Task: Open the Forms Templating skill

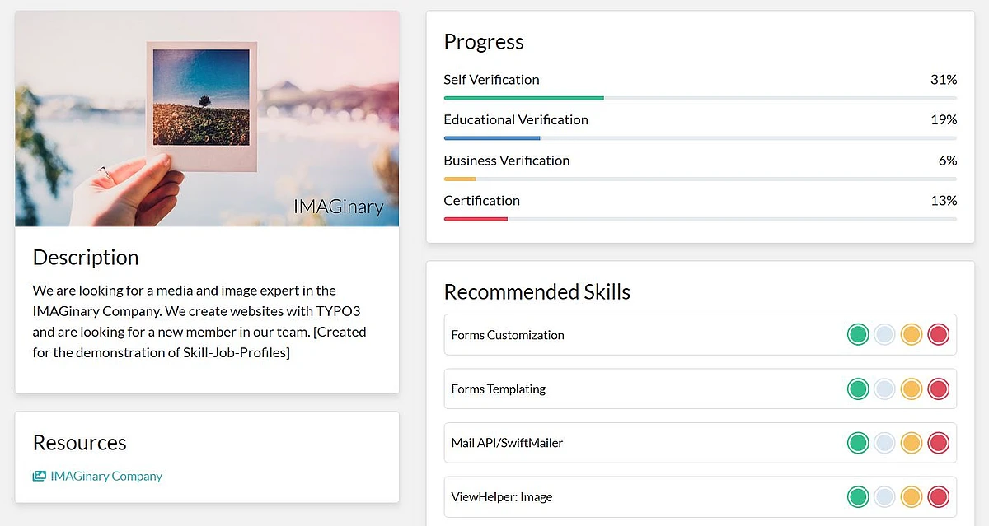Action: click(499, 389)
